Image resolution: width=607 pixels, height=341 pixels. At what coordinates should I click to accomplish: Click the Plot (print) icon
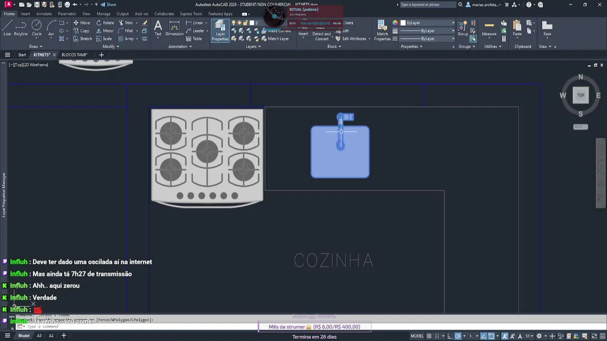(x=67, y=5)
